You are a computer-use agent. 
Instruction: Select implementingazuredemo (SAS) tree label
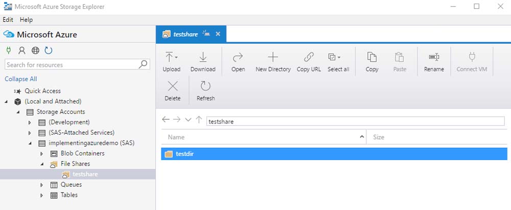[91, 143]
